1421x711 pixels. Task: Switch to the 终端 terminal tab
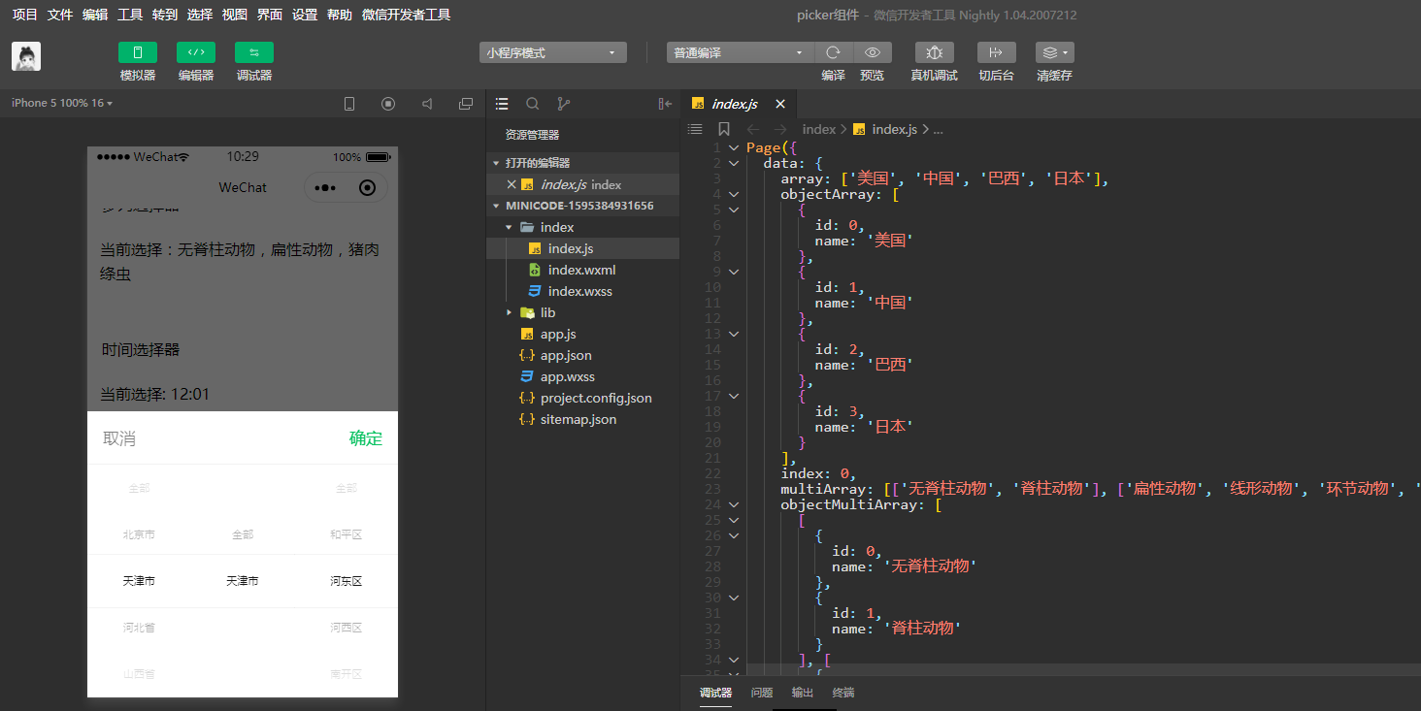pos(843,693)
